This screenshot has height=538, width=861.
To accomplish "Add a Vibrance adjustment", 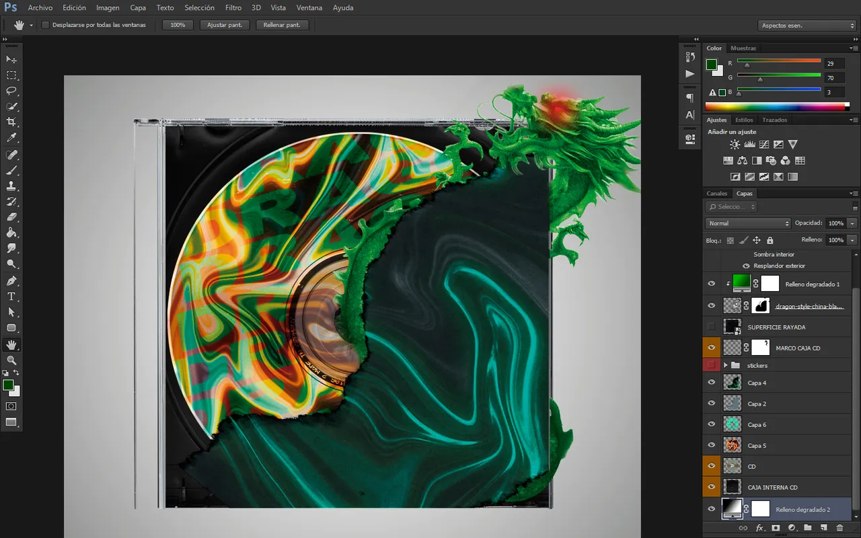I will (x=793, y=144).
